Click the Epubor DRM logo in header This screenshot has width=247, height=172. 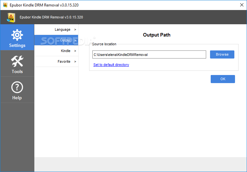pos(11,17)
